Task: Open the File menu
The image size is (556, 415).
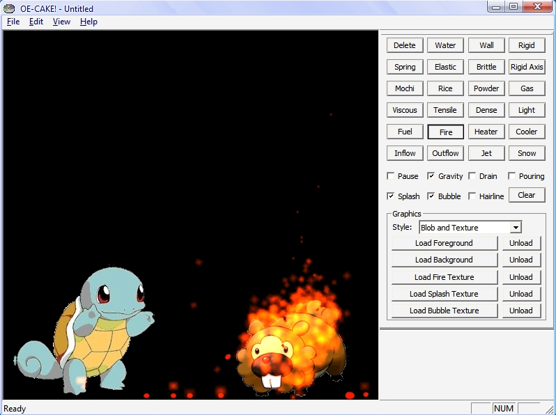Action: tap(13, 22)
